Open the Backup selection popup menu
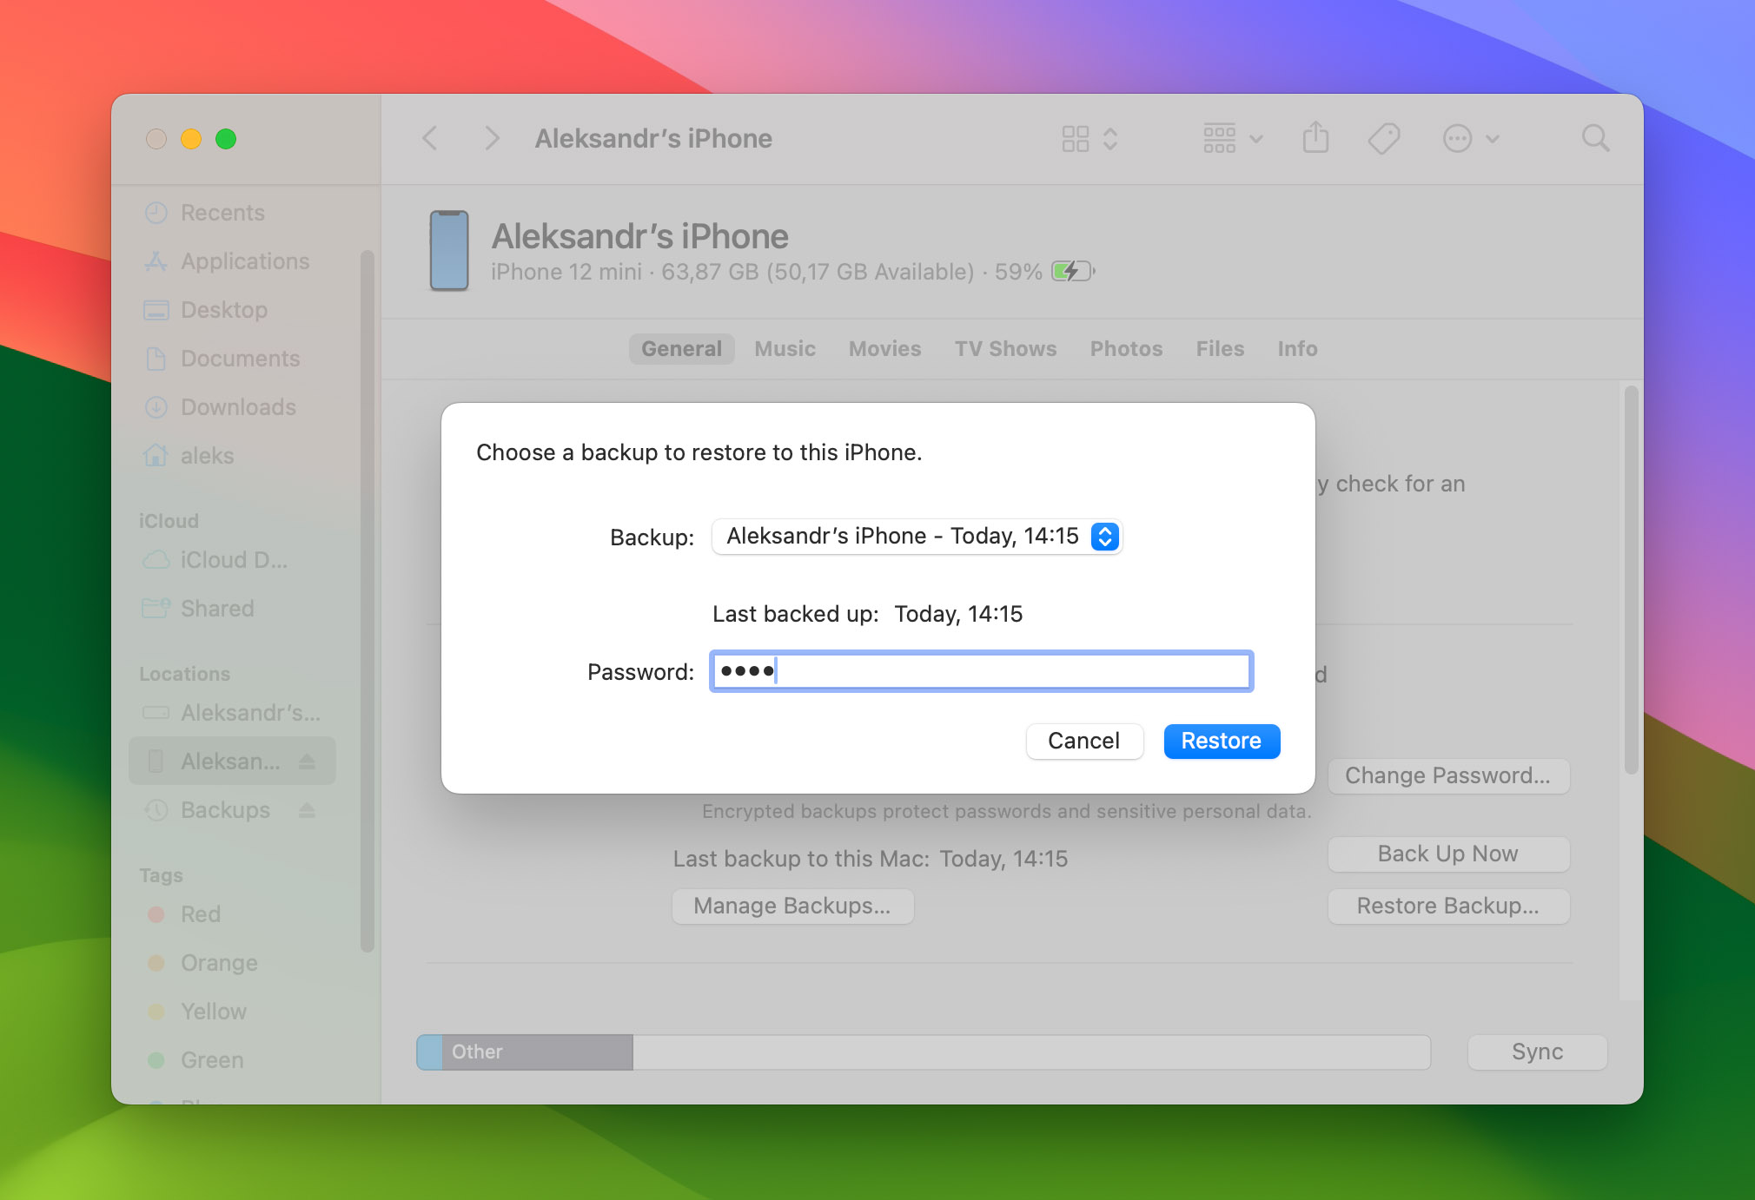 (x=917, y=536)
